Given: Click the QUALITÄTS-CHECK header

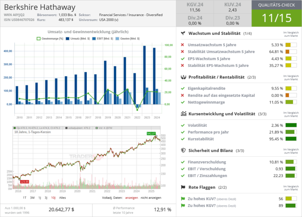Looking at the screenshot, I should (277, 5).
